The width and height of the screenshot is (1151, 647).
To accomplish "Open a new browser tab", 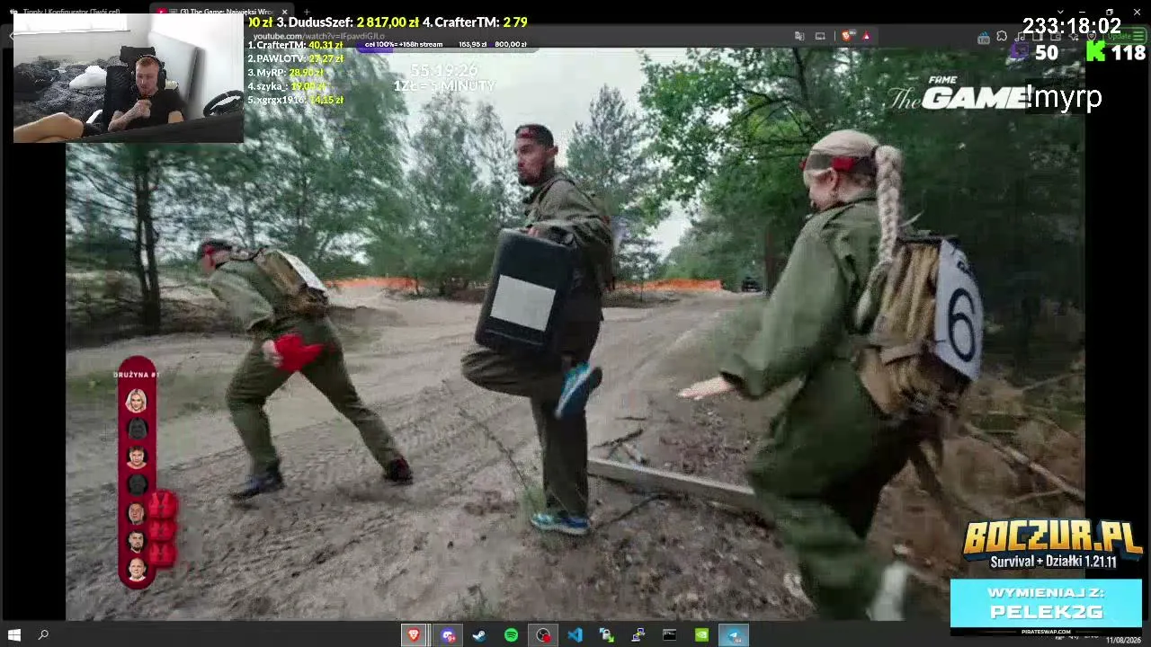I will click(307, 12).
